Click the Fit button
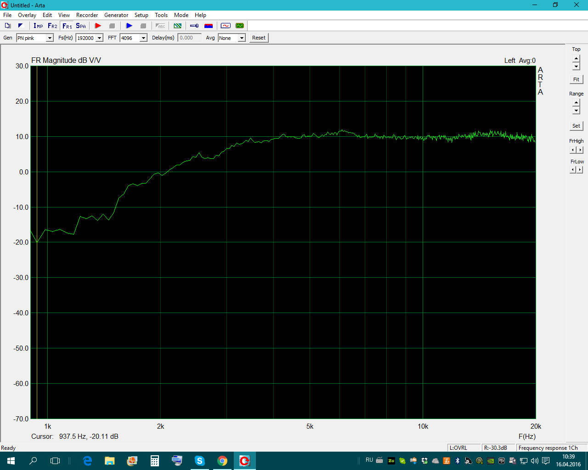 tap(576, 79)
